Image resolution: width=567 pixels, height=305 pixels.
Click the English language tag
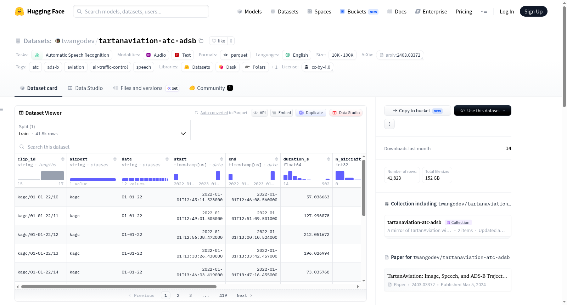pos(297,55)
